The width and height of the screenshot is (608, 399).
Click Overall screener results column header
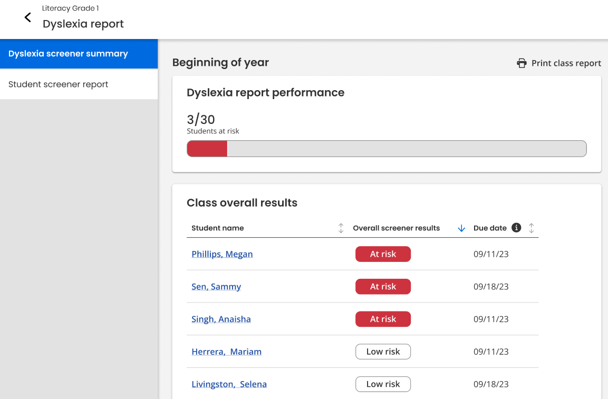tap(396, 228)
